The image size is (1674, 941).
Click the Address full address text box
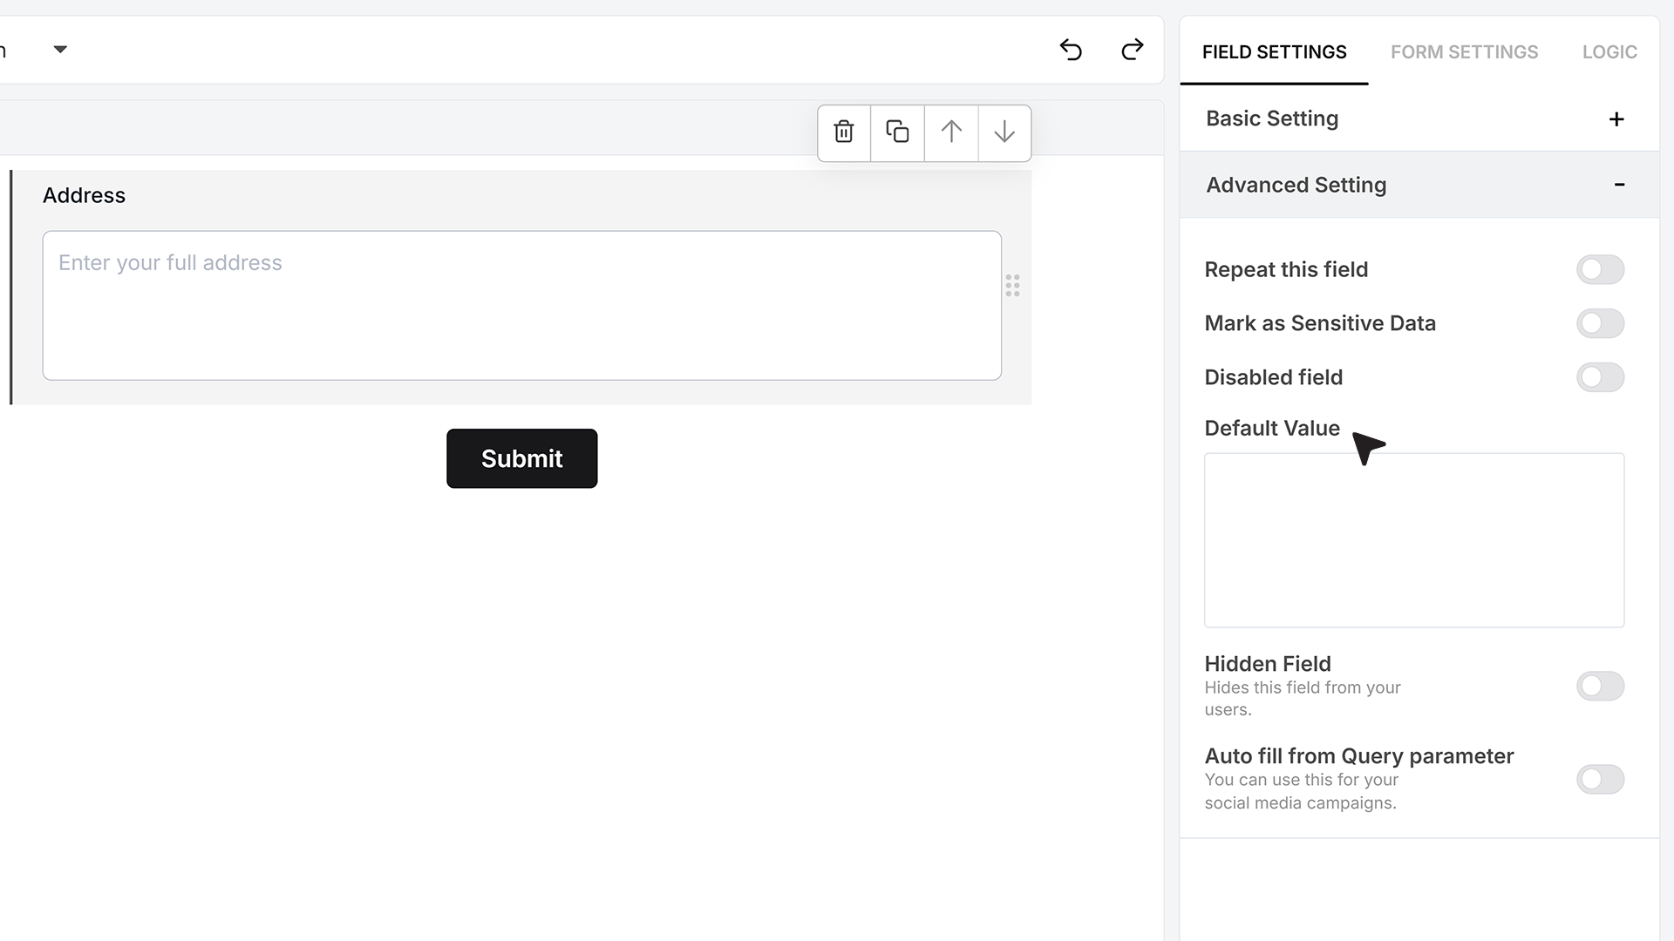[521, 305]
